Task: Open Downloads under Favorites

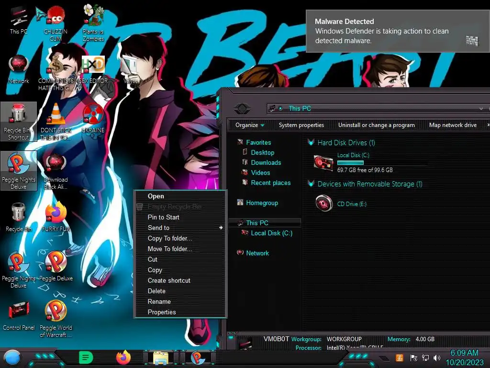Action: click(266, 163)
